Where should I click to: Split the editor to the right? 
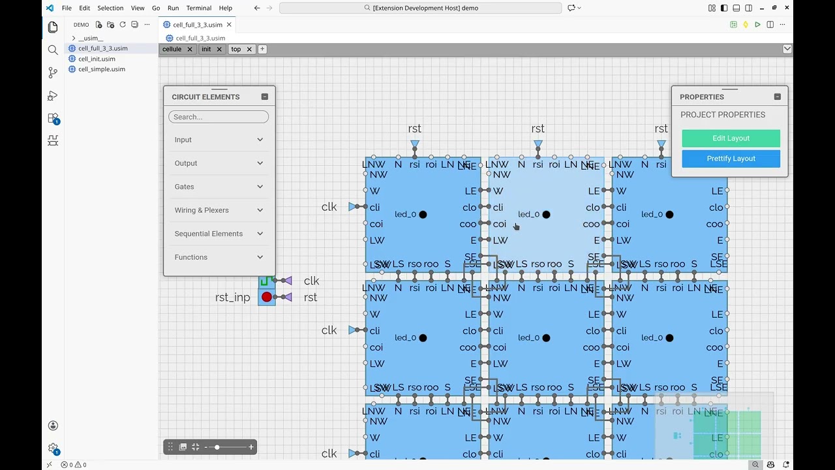(770, 25)
